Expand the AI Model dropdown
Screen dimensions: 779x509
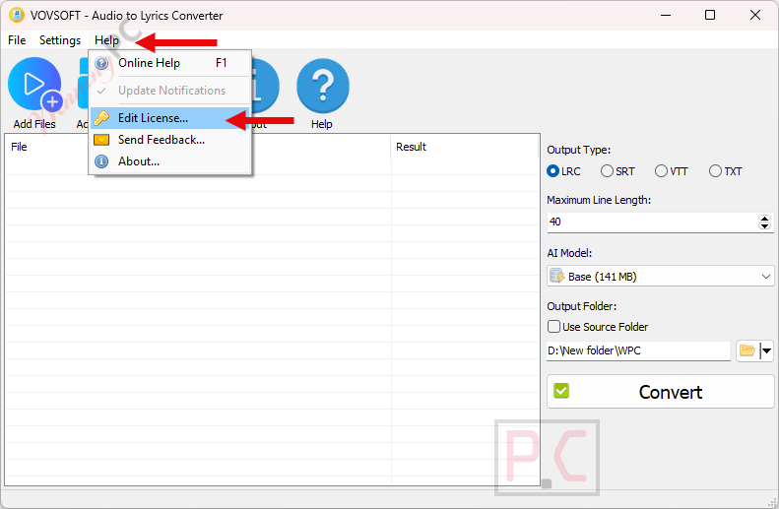(x=660, y=277)
